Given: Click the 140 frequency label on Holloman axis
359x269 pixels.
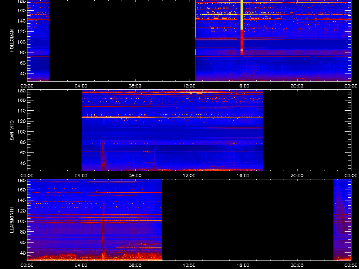Looking at the screenshot, I should click(x=22, y=21).
